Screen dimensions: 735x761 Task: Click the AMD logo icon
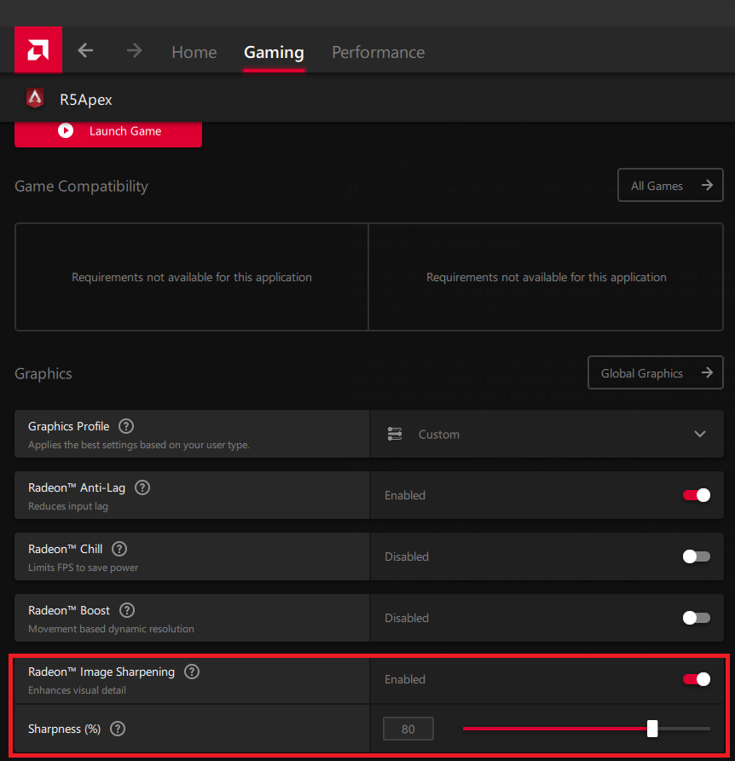click(x=38, y=50)
